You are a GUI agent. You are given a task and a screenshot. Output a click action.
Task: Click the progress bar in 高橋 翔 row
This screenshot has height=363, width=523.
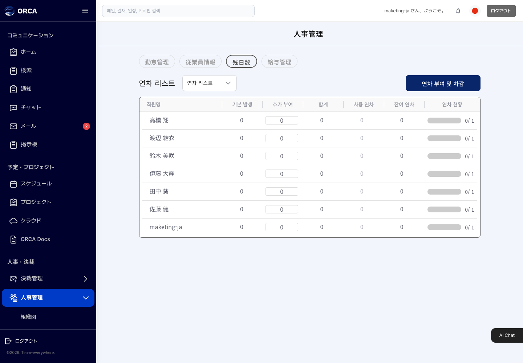pos(444,121)
